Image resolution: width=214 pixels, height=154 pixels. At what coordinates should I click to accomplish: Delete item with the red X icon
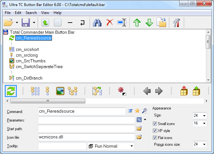pos(110,23)
